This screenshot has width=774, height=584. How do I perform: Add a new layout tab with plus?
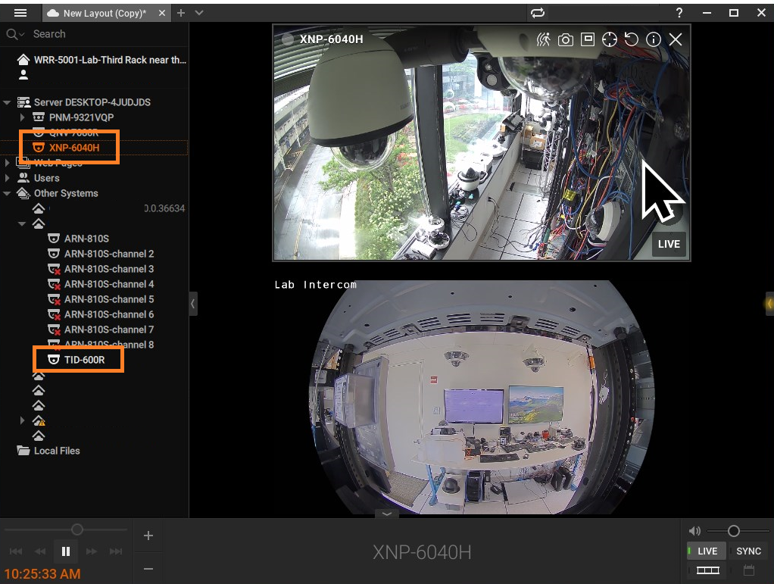[181, 14]
